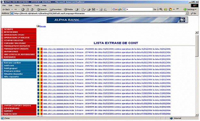Open the statement dated 10/02/2006
This screenshot has width=200, height=121.
(x=107, y=73)
